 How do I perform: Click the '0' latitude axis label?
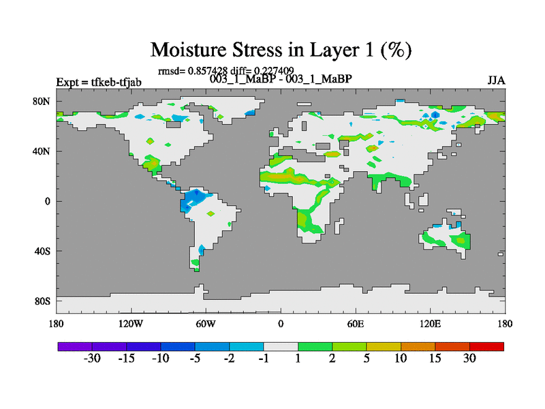pyautogui.click(x=47, y=201)
